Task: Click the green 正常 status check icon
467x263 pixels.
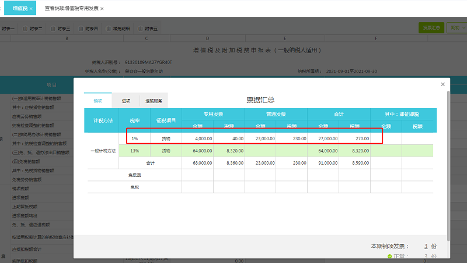Action: click(389, 256)
